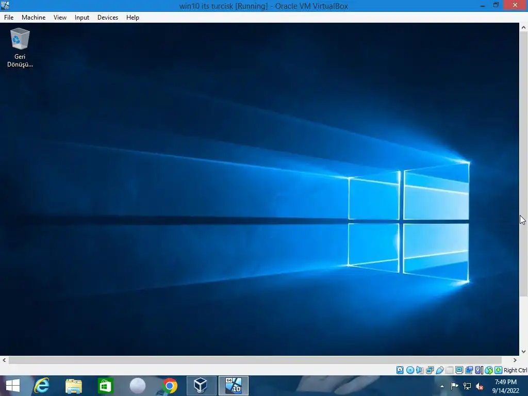528x396 pixels.
Task: Click the display settings status icon
Action: pyautogui.click(x=459, y=370)
